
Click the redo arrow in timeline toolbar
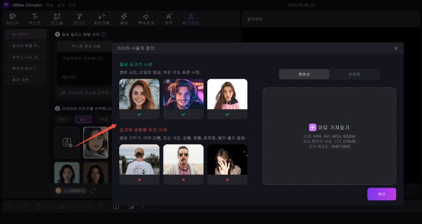click(24, 207)
